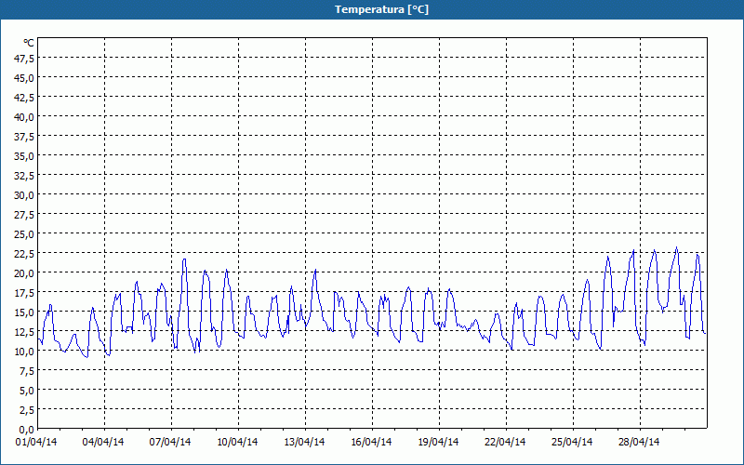Click the Temperatura [°C] chart title

381,9
